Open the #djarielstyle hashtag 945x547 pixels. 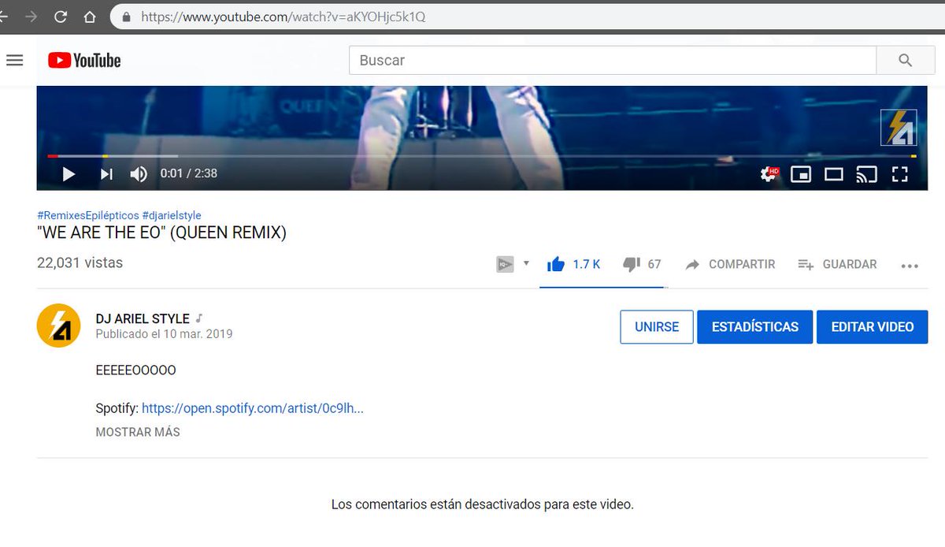[172, 215]
